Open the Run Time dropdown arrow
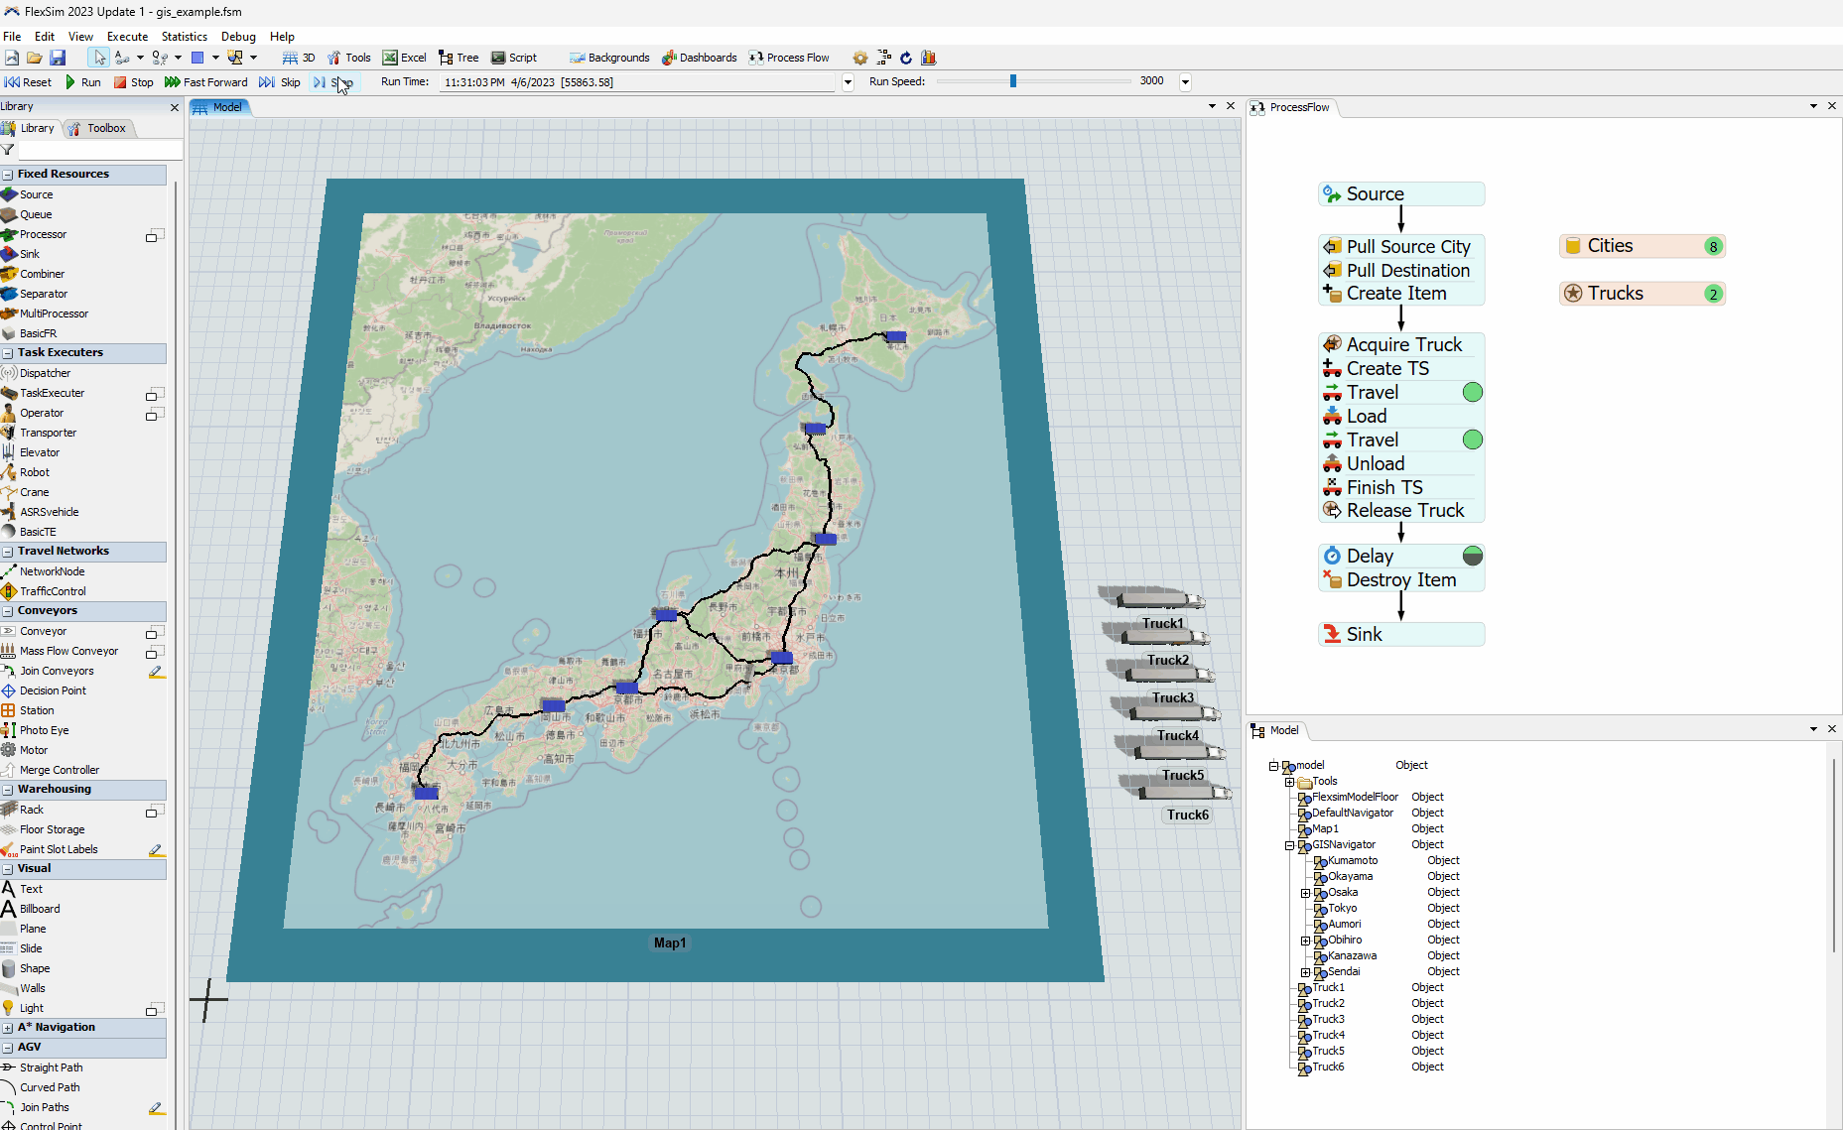The height and width of the screenshot is (1130, 1843). [848, 81]
